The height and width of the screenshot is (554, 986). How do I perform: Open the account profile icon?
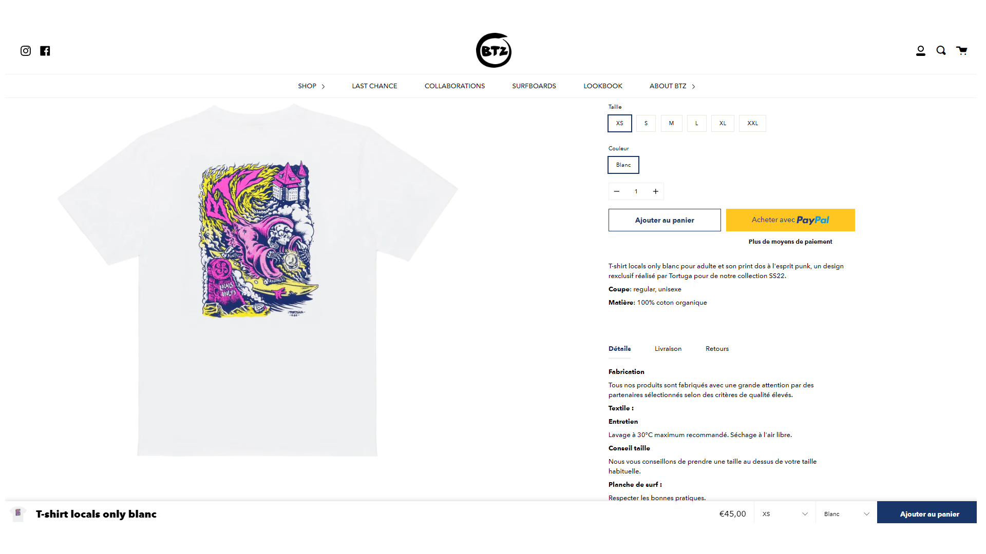click(921, 51)
